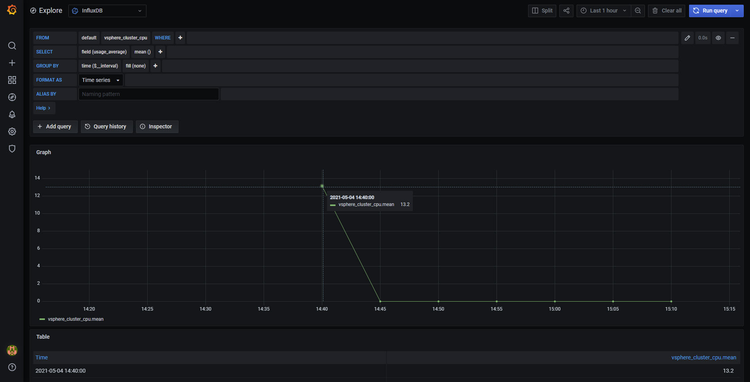Open the Configuration gear icon
Viewport: 750px width, 382px height.
[12, 131]
